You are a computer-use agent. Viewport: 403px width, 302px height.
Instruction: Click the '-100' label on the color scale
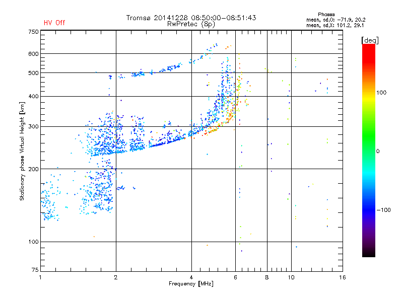383,210
